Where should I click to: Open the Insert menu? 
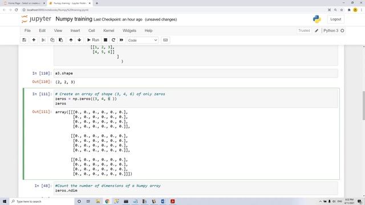pyautogui.click(x=75, y=30)
